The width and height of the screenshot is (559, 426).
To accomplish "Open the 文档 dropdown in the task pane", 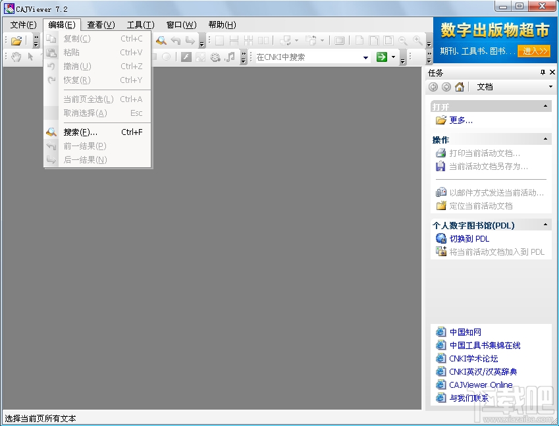I will point(550,86).
